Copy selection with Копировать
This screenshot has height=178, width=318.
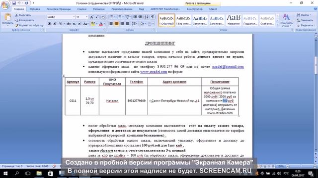pos(24,20)
